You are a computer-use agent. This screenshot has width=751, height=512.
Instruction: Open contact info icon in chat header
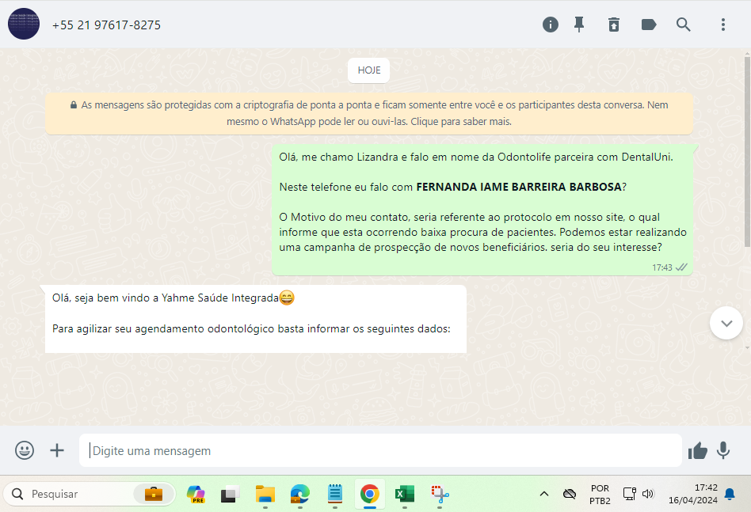(551, 25)
